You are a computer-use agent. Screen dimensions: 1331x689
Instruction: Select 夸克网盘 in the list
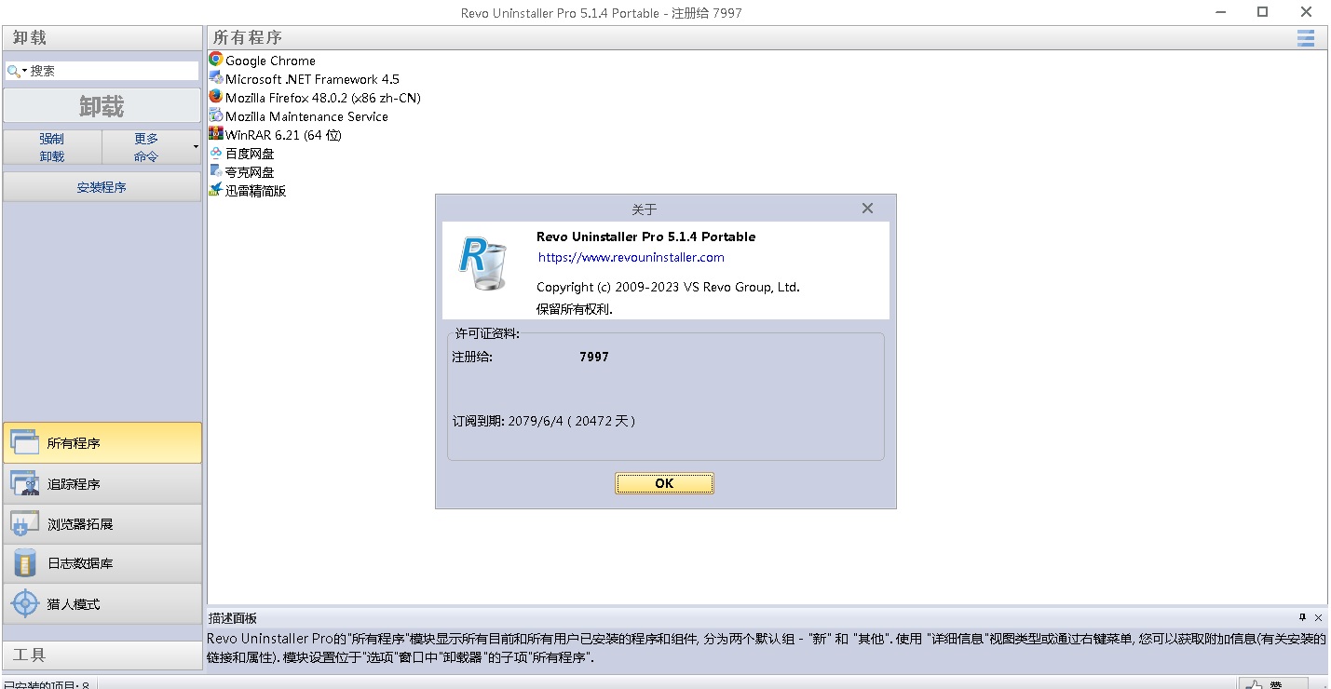tap(250, 172)
